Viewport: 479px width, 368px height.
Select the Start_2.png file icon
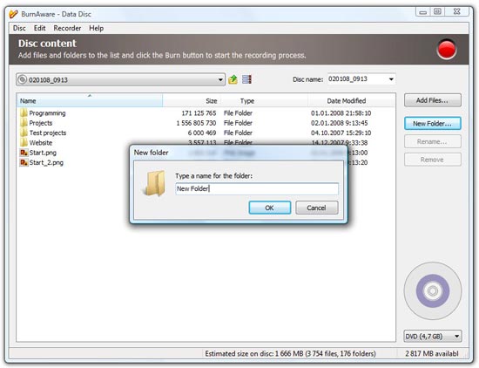point(24,162)
